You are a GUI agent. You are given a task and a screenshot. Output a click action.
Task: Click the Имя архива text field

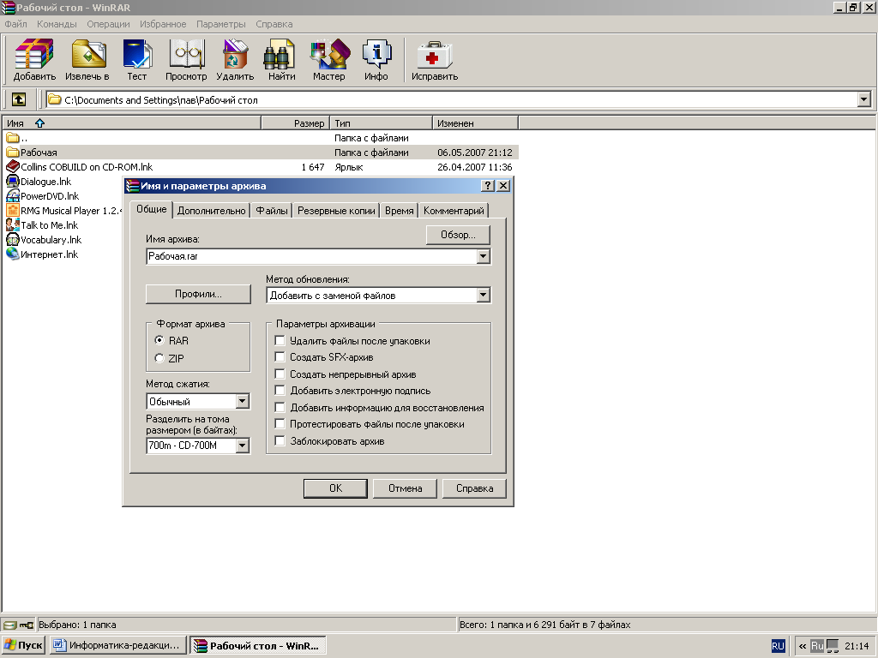311,256
